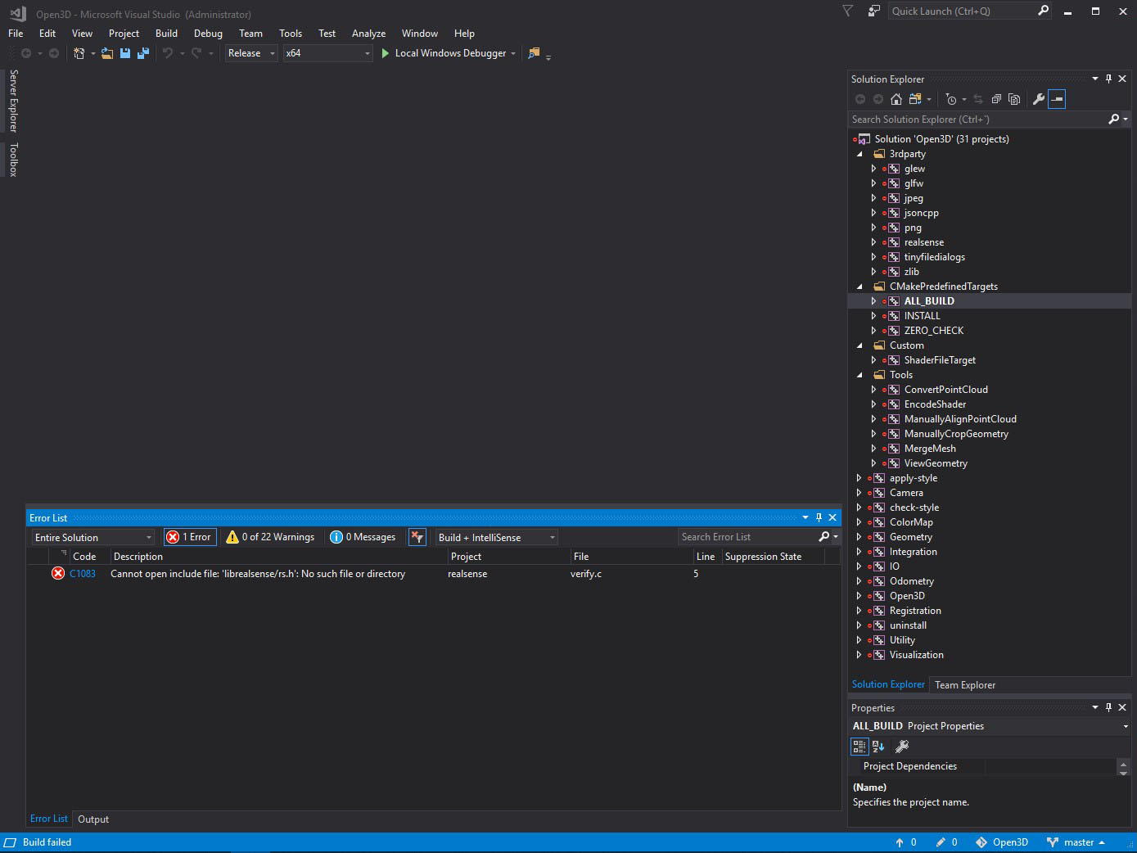Select the ManuallyAlignPointCloud project

tap(960, 419)
